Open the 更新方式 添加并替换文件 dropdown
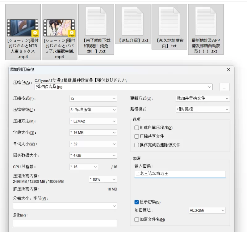Image resolution: width=247 pixels, height=232 pixels. pos(203,98)
